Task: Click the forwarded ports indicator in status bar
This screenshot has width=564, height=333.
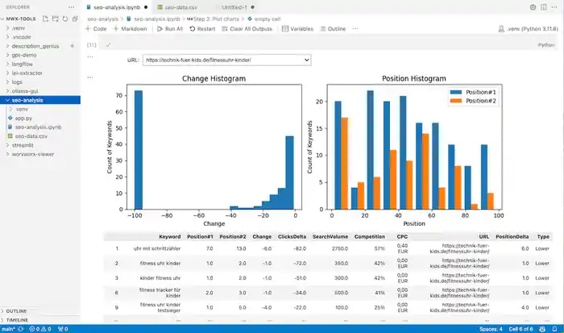Action: [63, 329]
